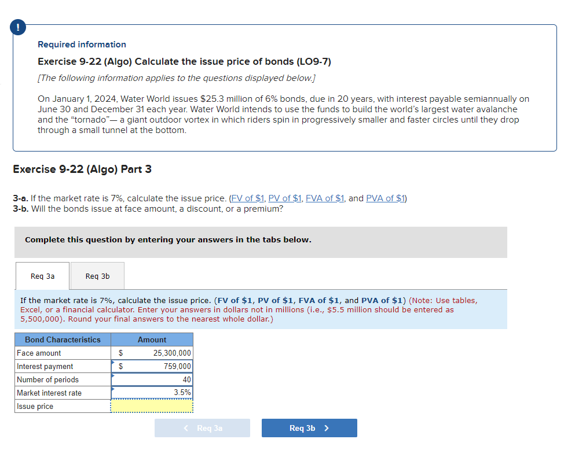Image resolution: width=586 pixels, height=465 pixels.
Task: Click the yellow Issue price input cell
Action: 152,405
